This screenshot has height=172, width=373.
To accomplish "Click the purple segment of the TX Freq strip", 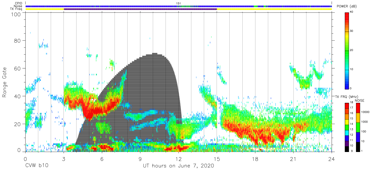I will click(140, 9).
